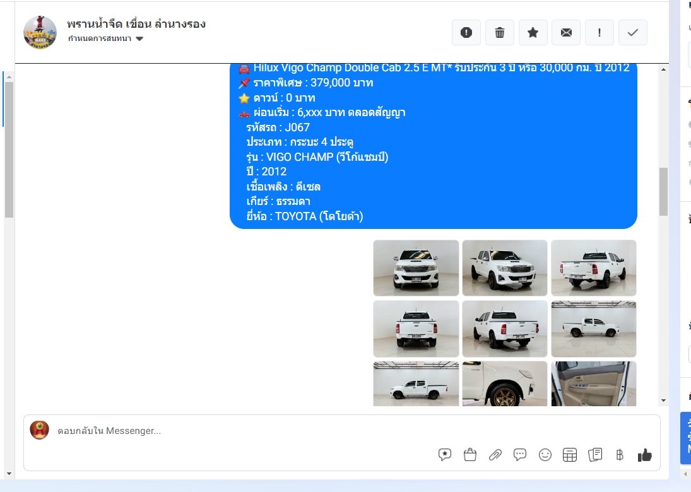691x492 pixels.
Task: Click the ปี : 2012 line
Action: tap(266, 172)
